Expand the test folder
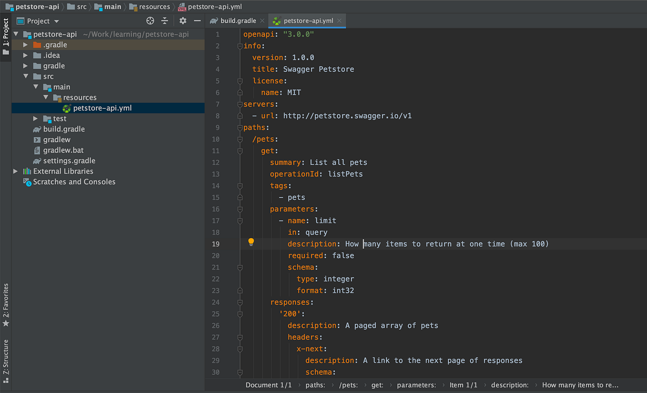This screenshot has height=393, width=647. coord(35,118)
